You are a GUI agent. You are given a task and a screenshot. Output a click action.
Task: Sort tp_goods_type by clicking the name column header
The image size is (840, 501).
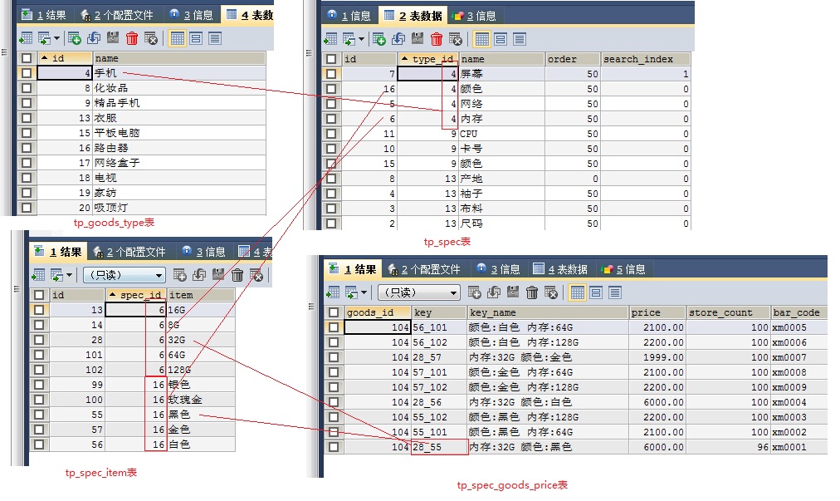(x=149, y=58)
